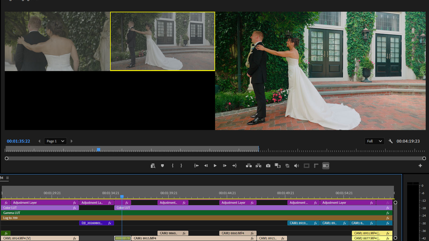This screenshot has height=241, width=429.
Task: Open the timeline panel menu icon
Action: (8, 178)
